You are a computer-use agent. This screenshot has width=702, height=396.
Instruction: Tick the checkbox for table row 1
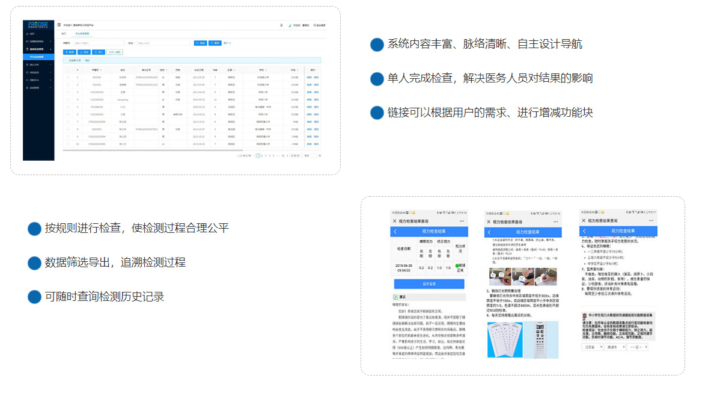click(x=68, y=78)
